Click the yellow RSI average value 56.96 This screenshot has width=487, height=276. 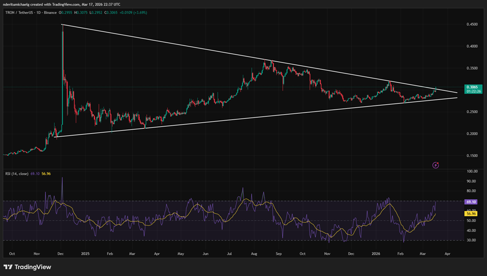click(x=472, y=214)
